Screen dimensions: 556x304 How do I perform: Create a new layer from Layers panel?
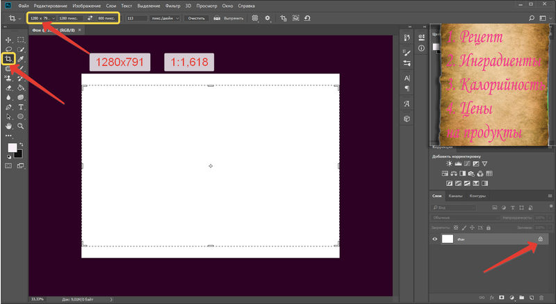point(530,297)
